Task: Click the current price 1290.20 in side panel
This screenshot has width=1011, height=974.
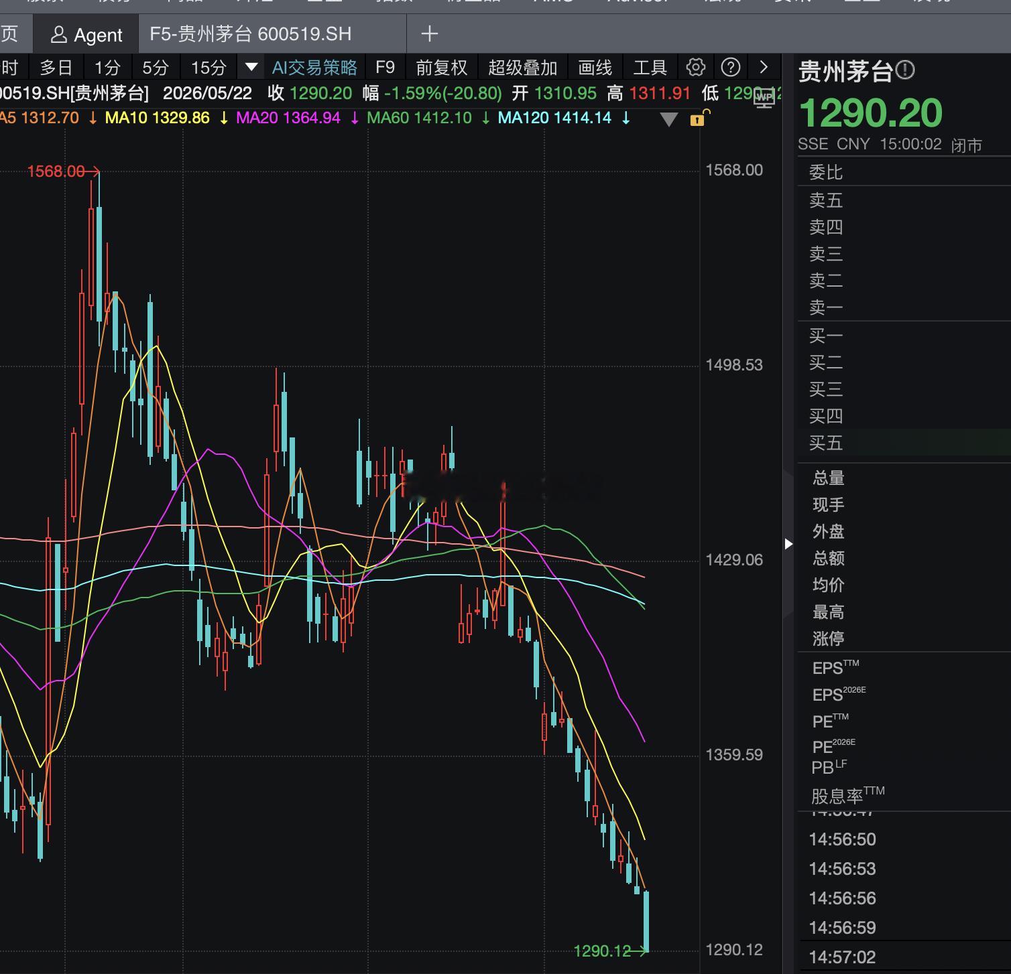Action: pos(871,113)
